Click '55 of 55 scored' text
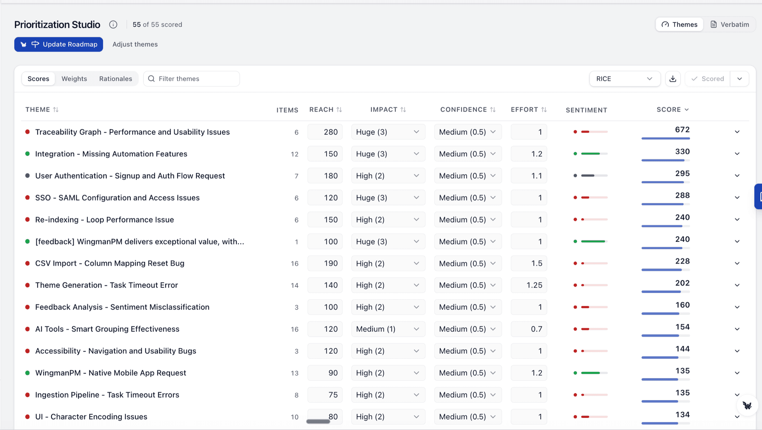 coord(157,25)
